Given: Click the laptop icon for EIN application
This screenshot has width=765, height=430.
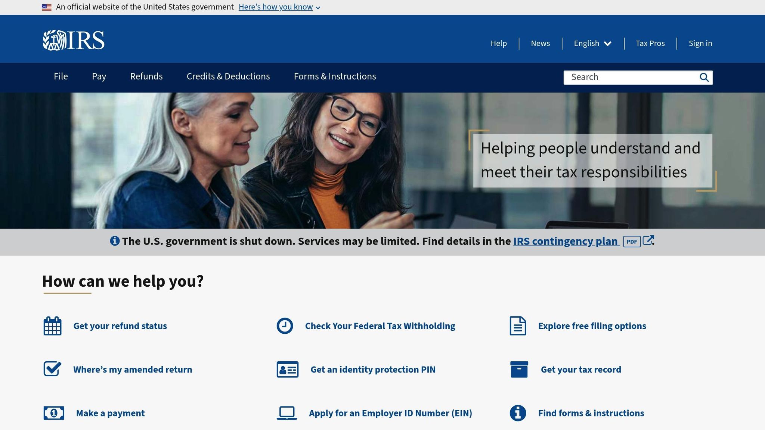Looking at the screenshot, I should [x=287, y=413].
